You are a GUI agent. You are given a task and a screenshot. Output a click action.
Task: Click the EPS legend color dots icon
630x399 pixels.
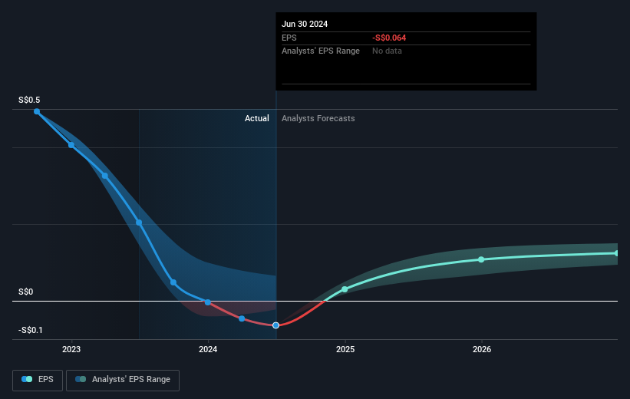click(27, 379)
